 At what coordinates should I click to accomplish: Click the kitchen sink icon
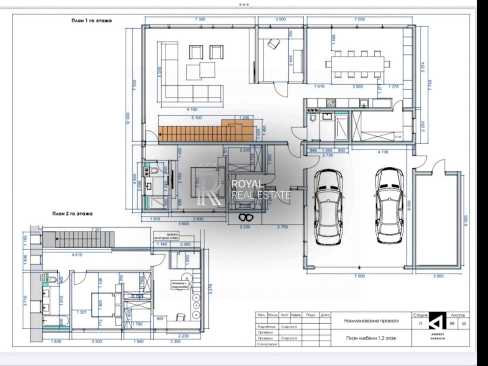(x=364, y=103)
